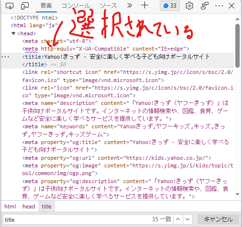Screen dimensions: 243x227
Task: Select the meta name="keywords" node
Action: pyautogui.click(x=123, y=131)
